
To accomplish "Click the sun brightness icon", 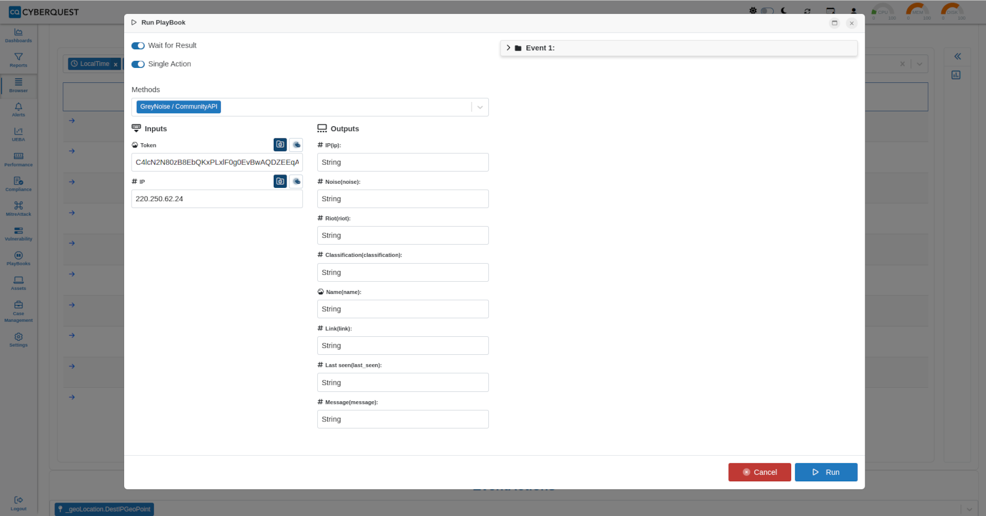I will point(753,11).
